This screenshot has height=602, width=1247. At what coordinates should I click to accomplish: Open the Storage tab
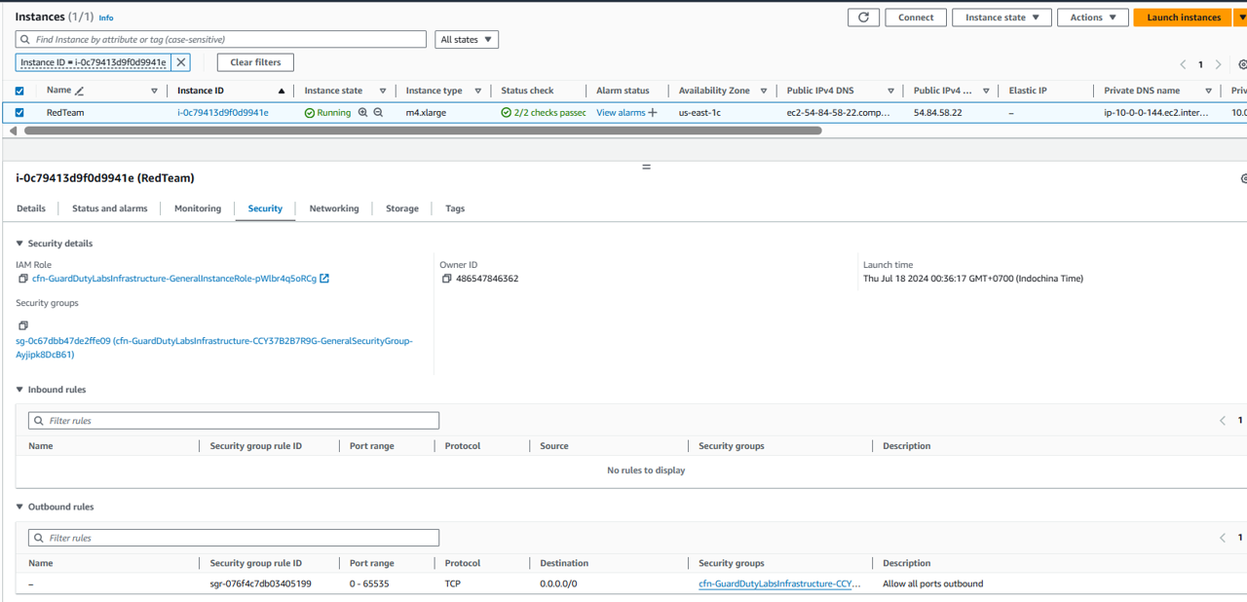tap(402, 208)
